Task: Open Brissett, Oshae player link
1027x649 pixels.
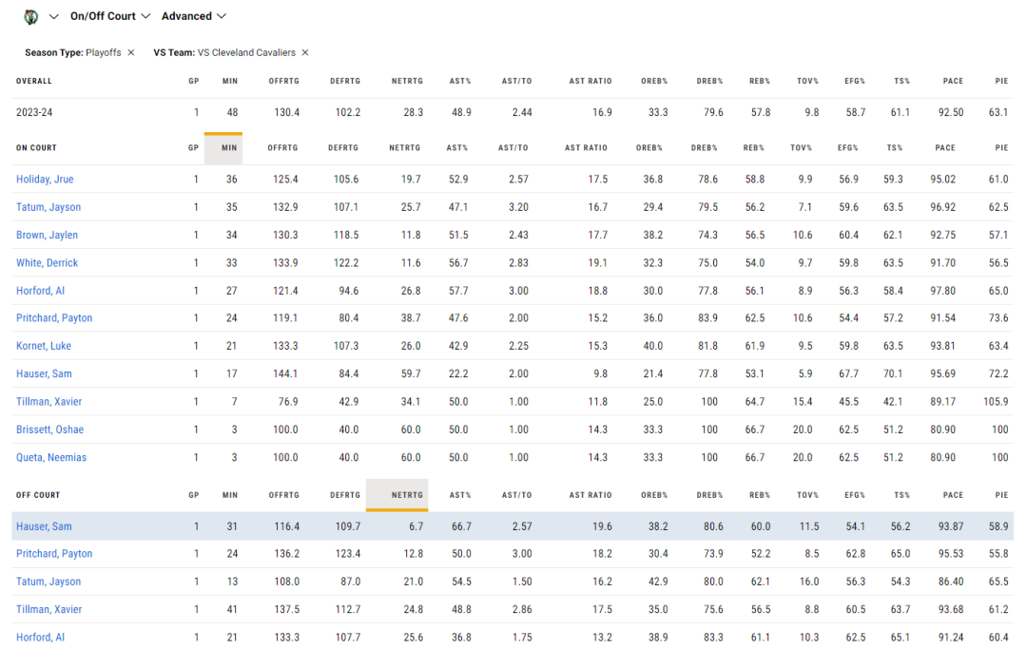Action: (49, 429)
